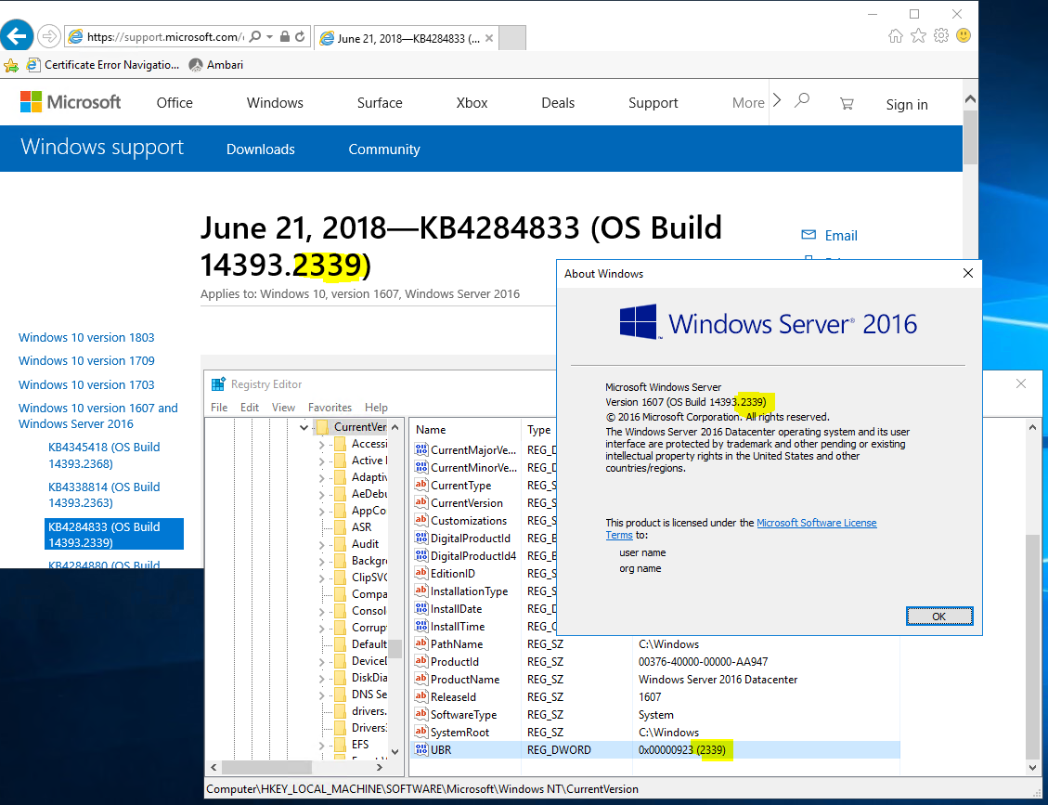Image resolution: width=1048 pixels, height=805 pixels.
Task: Click the Email share link
Action: (x=841, y=235)
